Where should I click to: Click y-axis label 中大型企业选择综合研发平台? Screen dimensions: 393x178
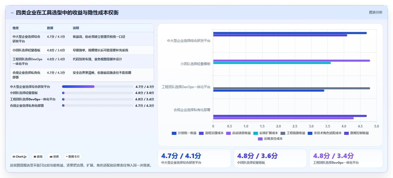click(x=189, y=41)
